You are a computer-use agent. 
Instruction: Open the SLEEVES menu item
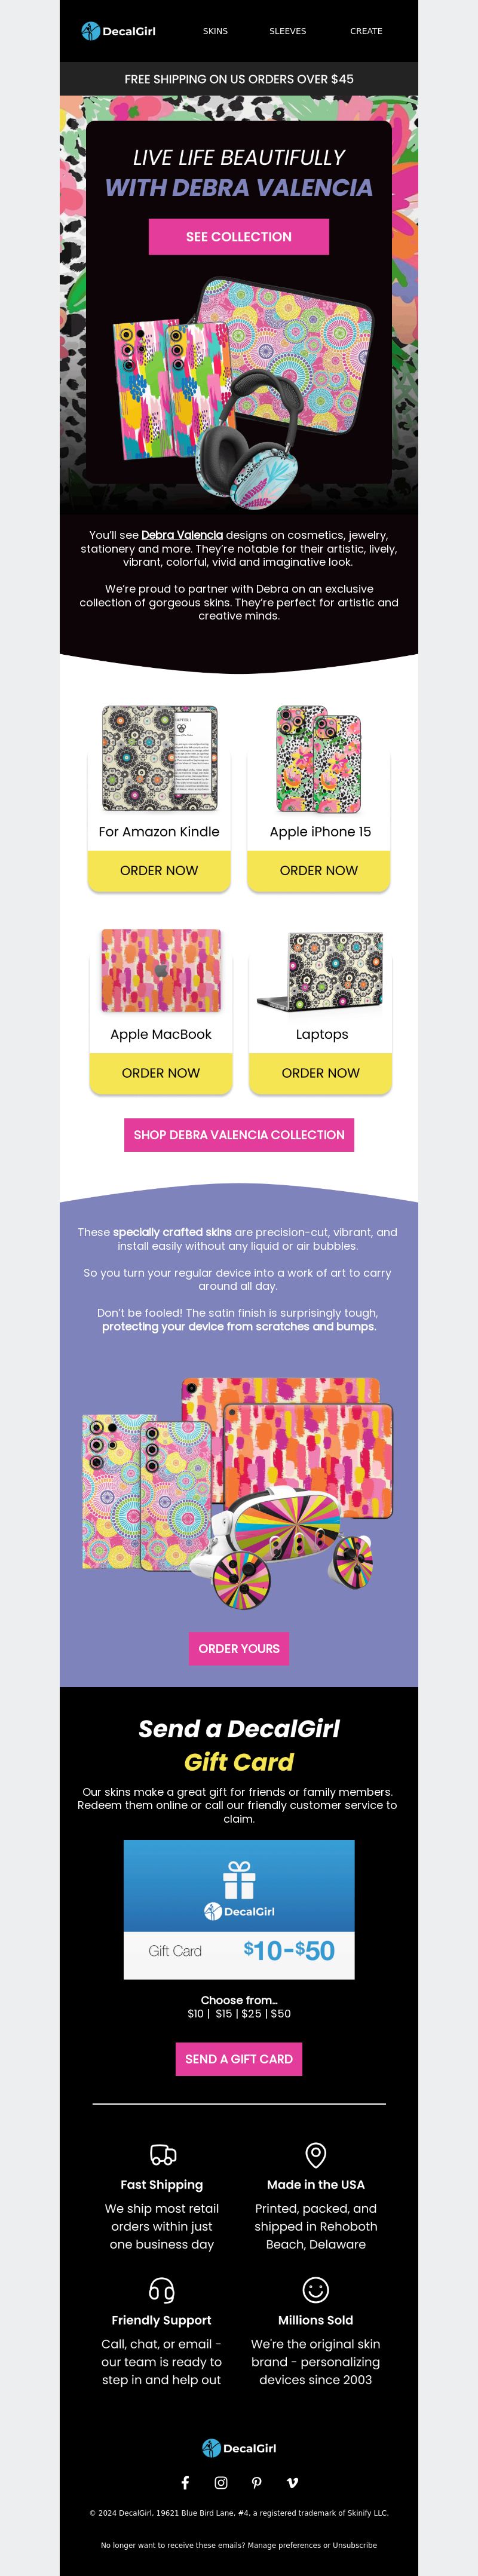288,31
